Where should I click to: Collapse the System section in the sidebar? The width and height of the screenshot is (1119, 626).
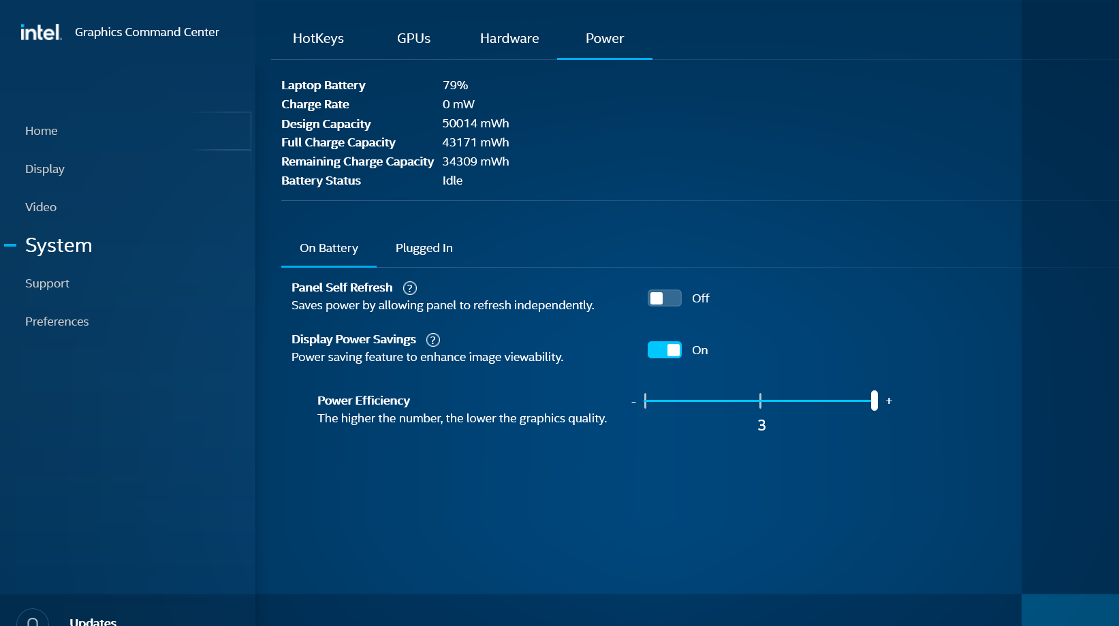pyautogui.click(x=10, y=245)
